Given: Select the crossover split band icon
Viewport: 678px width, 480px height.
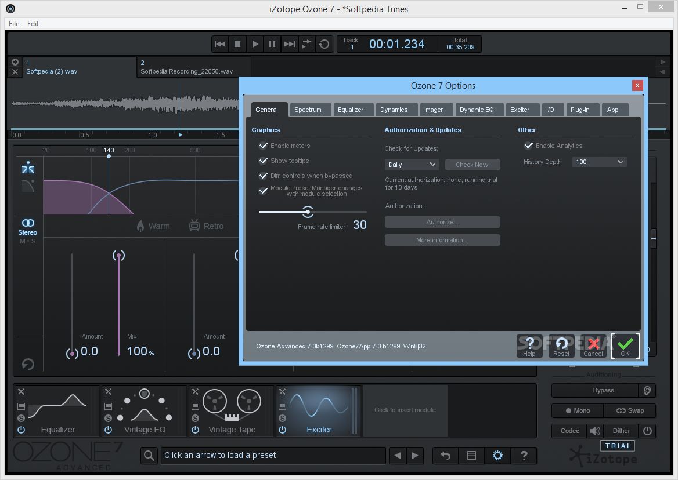Looking at the screenshot, I should pyautogui.click(x=28, y=168).
